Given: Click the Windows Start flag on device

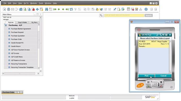Looking at the screenshot, I should point(139,35).
